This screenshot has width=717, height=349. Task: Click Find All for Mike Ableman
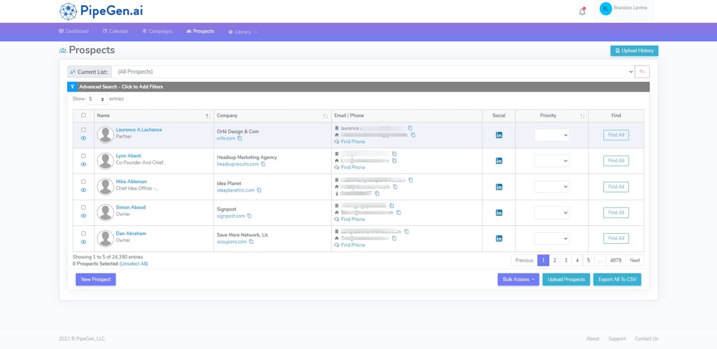(x=616, y=187)
